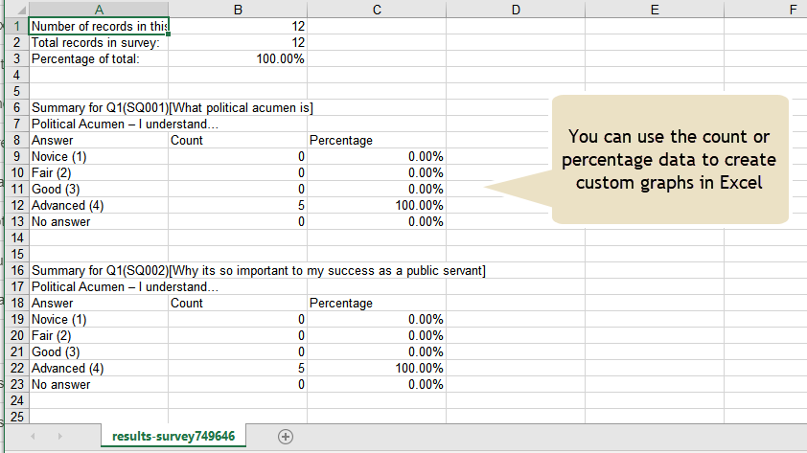
Task: Go to next sheet arrow
Action: (59, 437)
